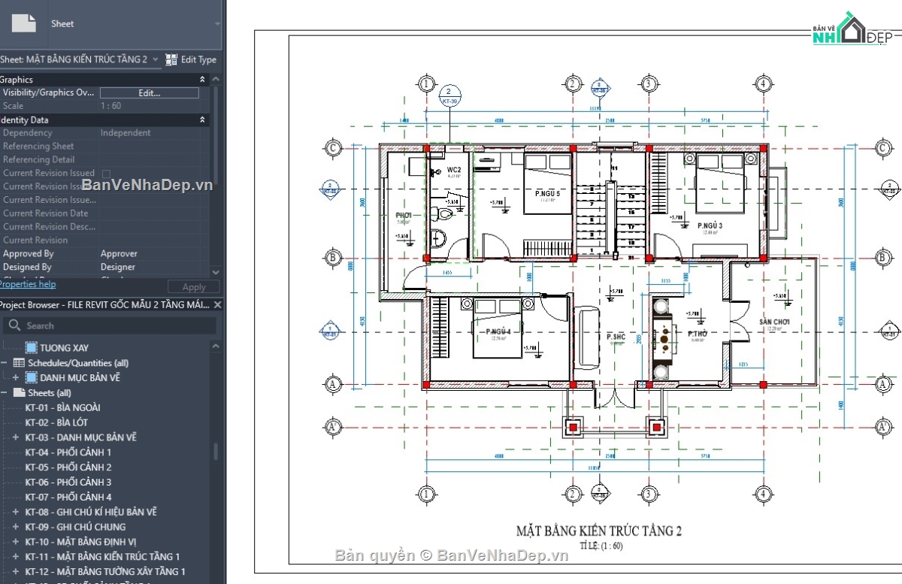Image resolution: width=902 pixels, height=584 pixels.
Task: Expand the DANH MỤC BẢN VẼ schedule node
Action: 16,377
